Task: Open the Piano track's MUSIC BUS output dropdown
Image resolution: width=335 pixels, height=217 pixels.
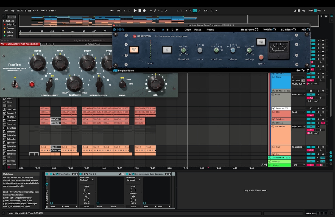Action: tap(298, 84)
